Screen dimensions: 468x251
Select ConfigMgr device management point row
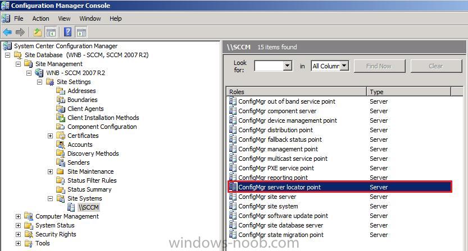[340, 120]
